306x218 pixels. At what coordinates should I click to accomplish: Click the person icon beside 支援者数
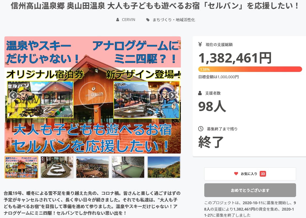point(200,93)
